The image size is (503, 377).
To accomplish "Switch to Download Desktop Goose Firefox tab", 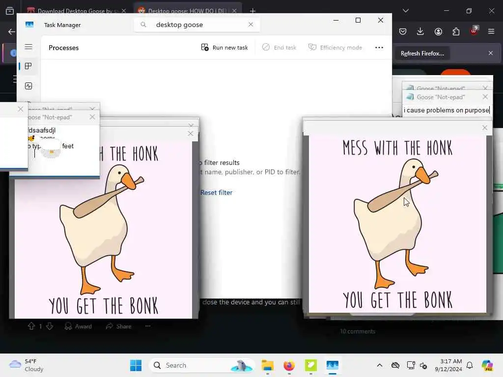I will (x=76, y=11).
